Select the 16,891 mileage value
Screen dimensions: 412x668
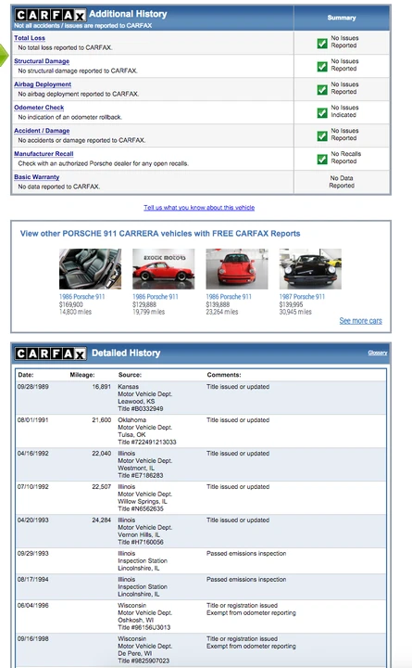point(102,387)
